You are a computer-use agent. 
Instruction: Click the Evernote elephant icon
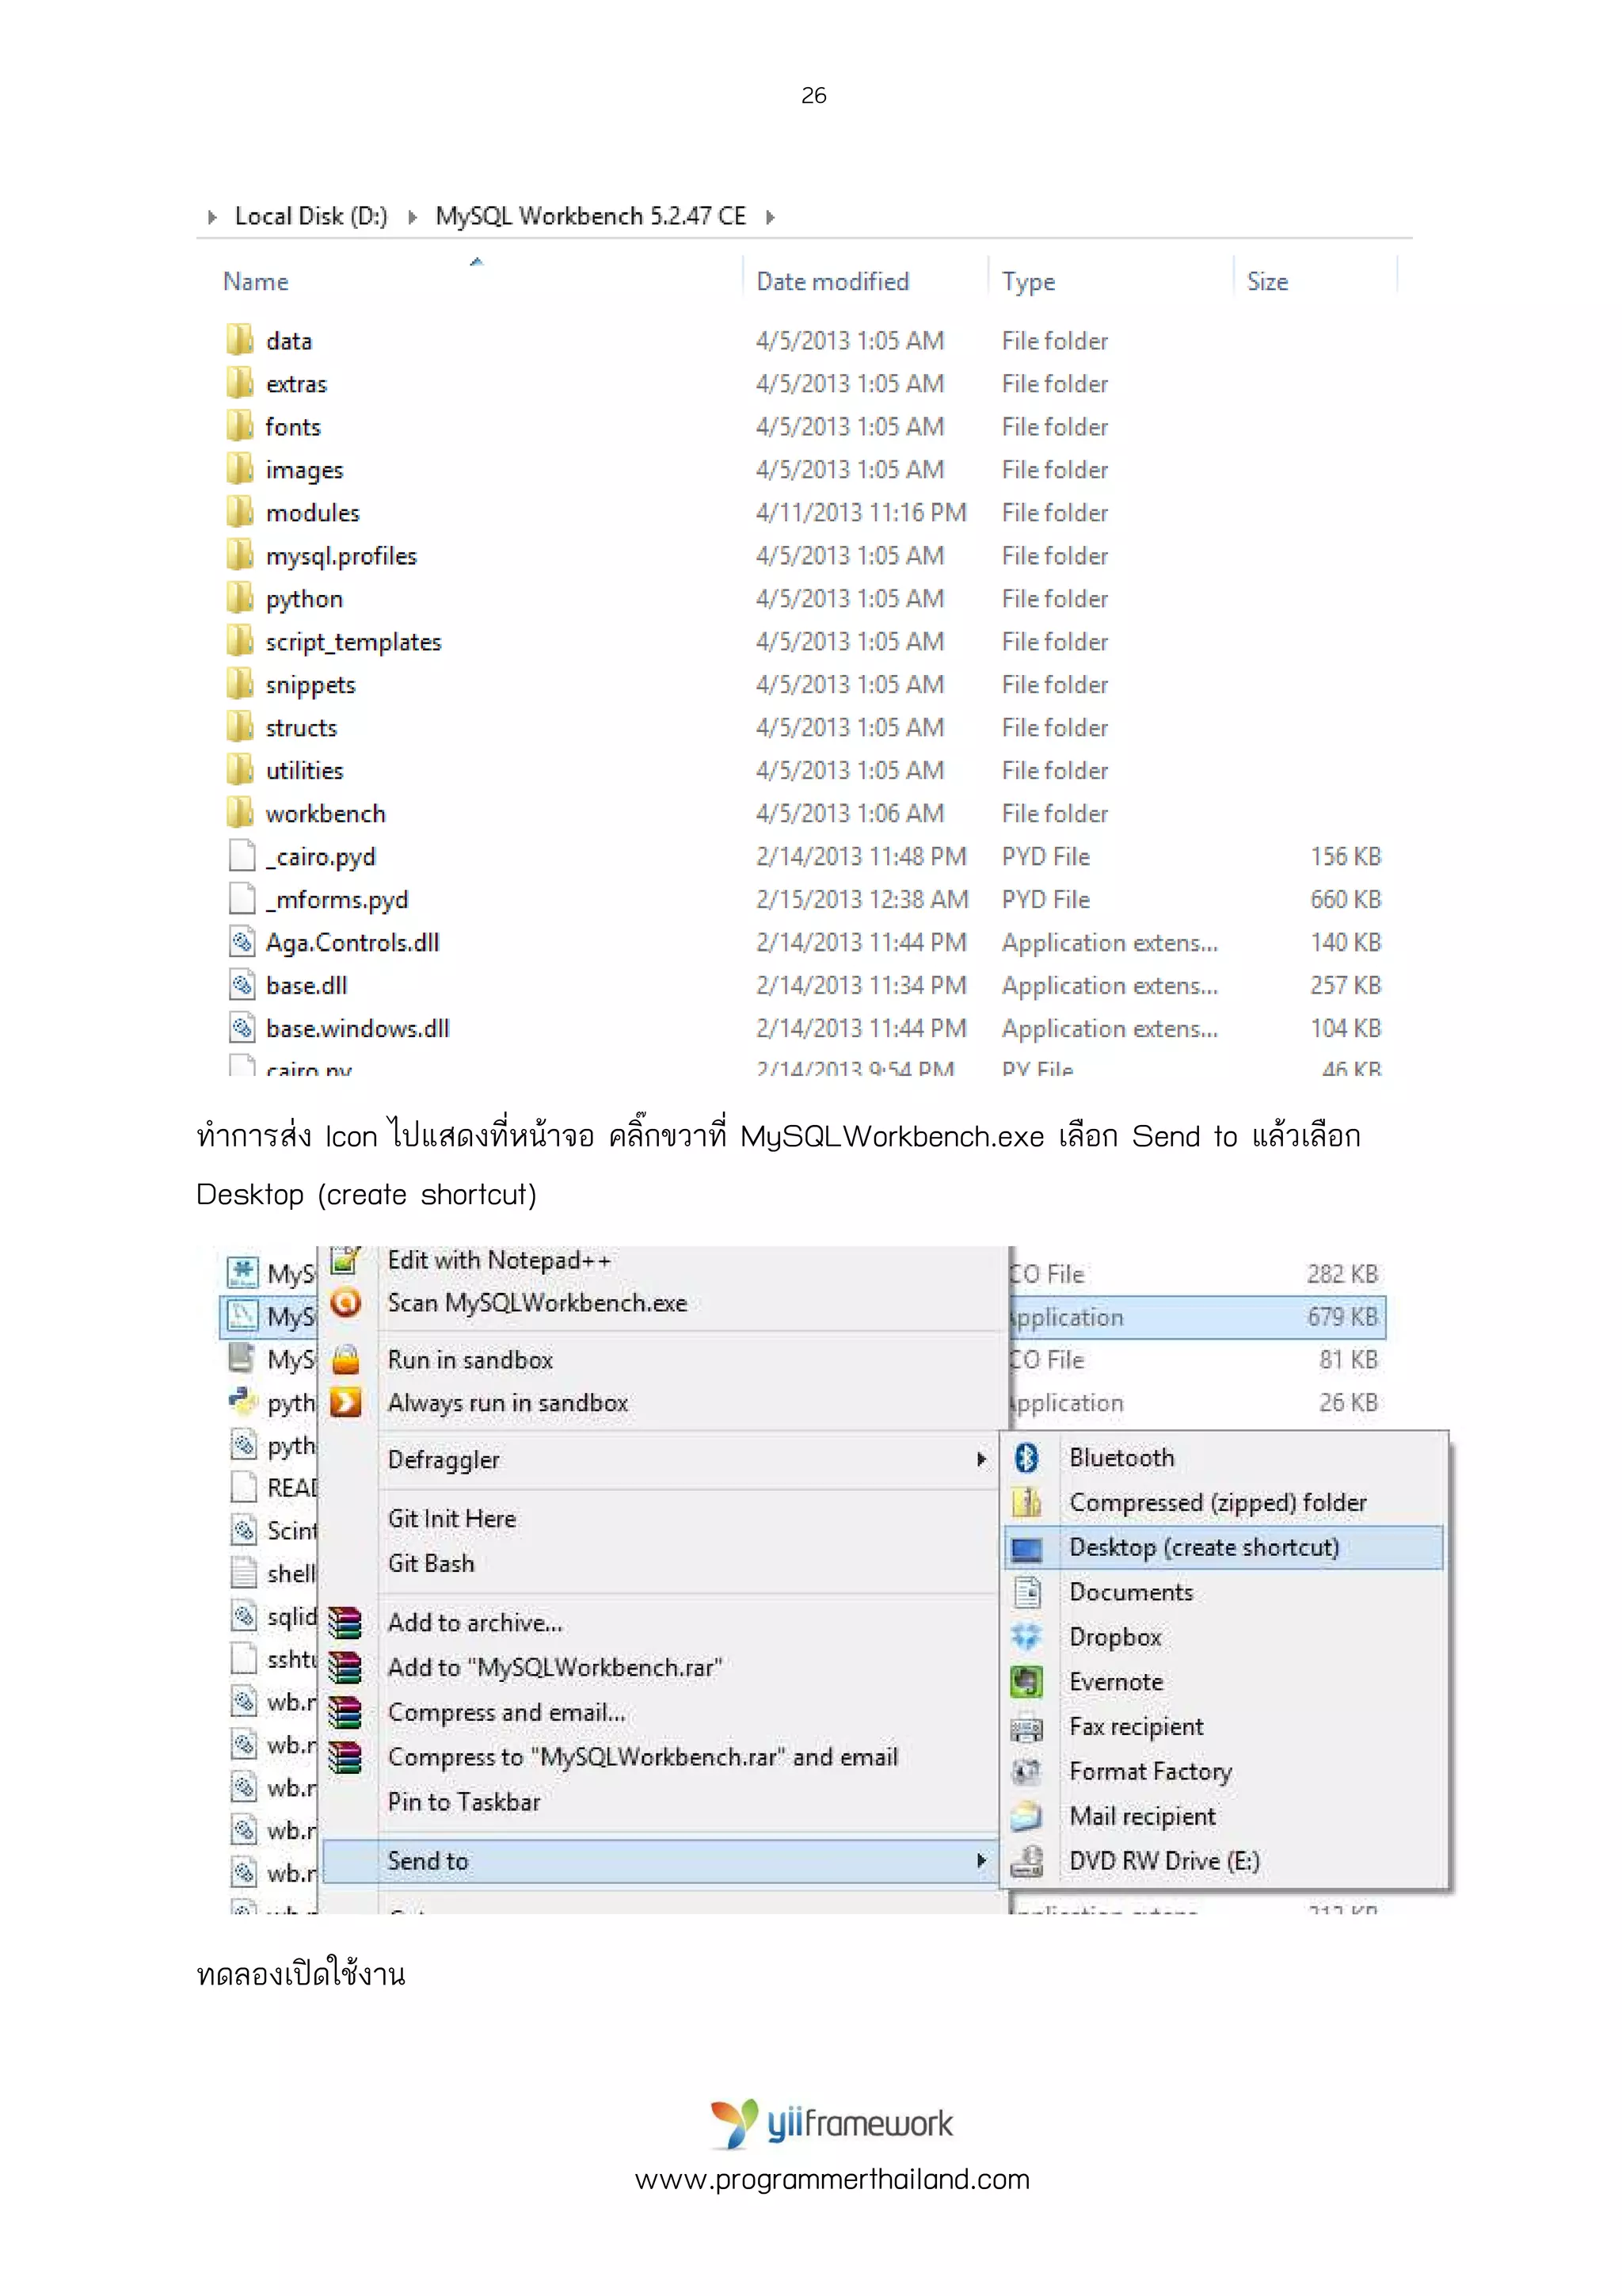coord(1026,1682)
